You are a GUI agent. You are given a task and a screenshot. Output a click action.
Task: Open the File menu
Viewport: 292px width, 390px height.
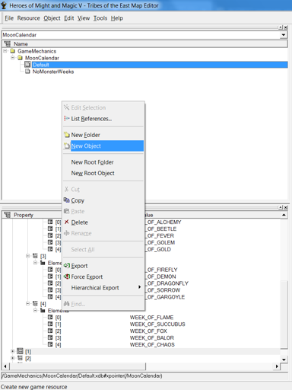coord(9,18)
